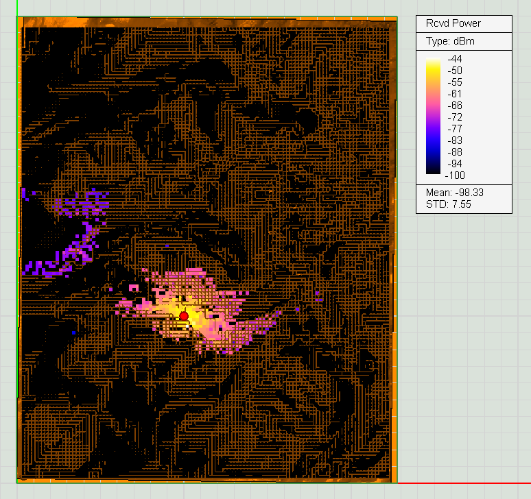Click the small purple points right of hotspot
This screenshot has height=499, width=531.
pos(318,296)
